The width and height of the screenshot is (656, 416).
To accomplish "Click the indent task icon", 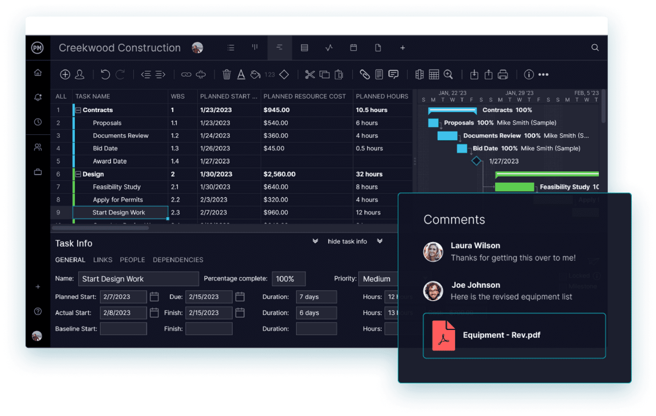I will [x=161, y=74].
